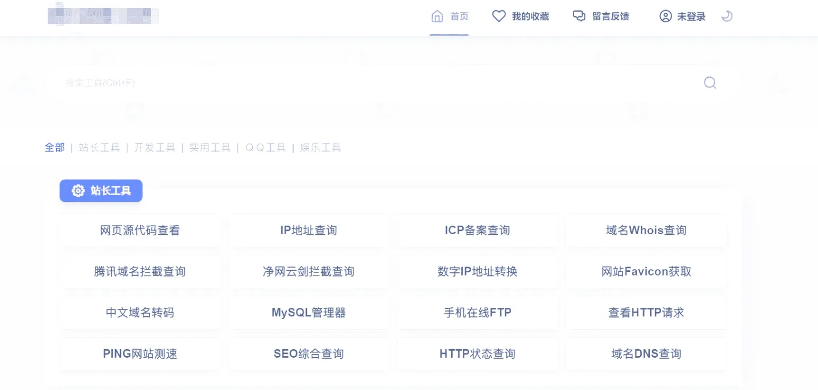Start PING网站测速 tool
This screenshot has width=818, height=390.
(x=140, y=354)
